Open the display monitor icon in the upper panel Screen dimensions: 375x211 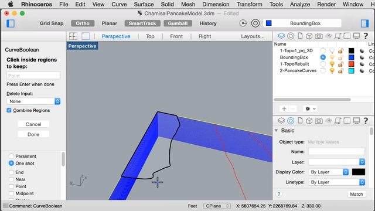coord(356,36)
